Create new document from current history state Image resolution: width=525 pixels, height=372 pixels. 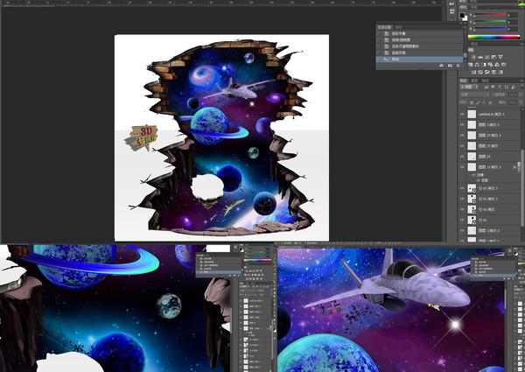[x=441, y=66]
